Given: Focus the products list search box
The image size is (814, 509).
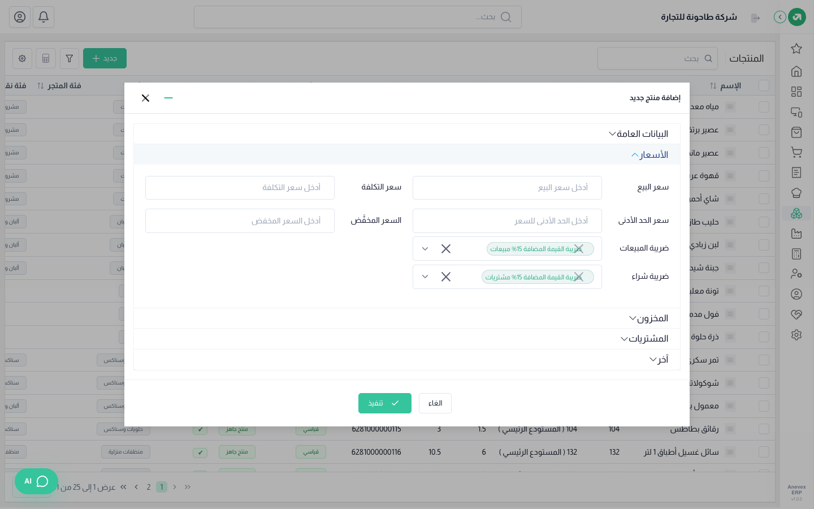Looking at the screenshot, I should 658,58.
